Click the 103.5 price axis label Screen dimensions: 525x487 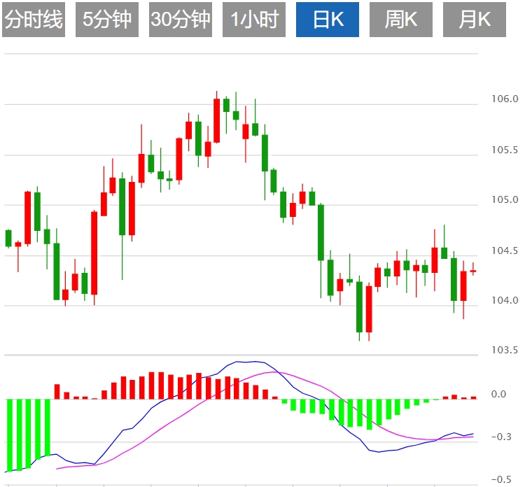click(505, 350)
